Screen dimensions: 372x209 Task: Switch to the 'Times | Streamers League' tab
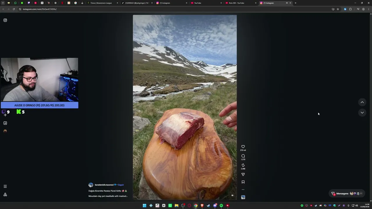pyautogui.click(x=103, y=3)
